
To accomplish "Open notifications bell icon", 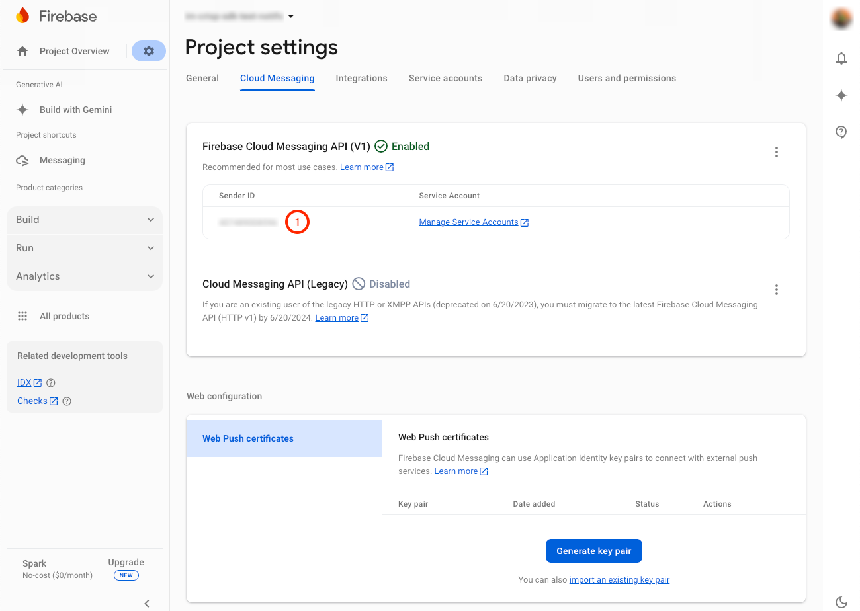I will click(841, 58).
